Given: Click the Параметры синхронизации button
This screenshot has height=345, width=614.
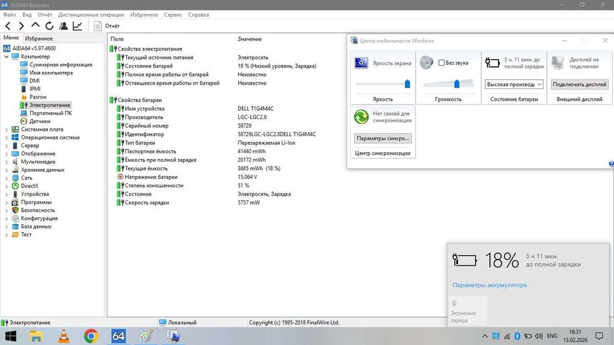Looking at the screenshot, I should (383, 138).
